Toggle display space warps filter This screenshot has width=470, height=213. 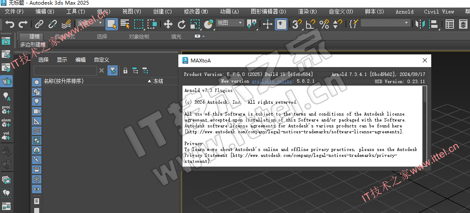[x=37, y=131]
